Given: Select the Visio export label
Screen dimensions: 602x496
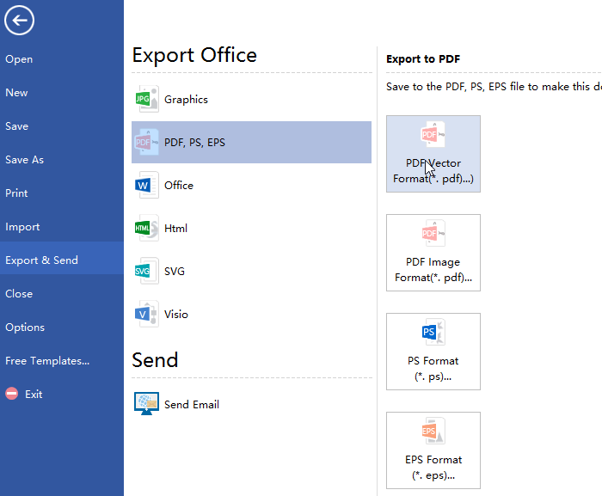Looking at the screenshot, I should point(175,314).
